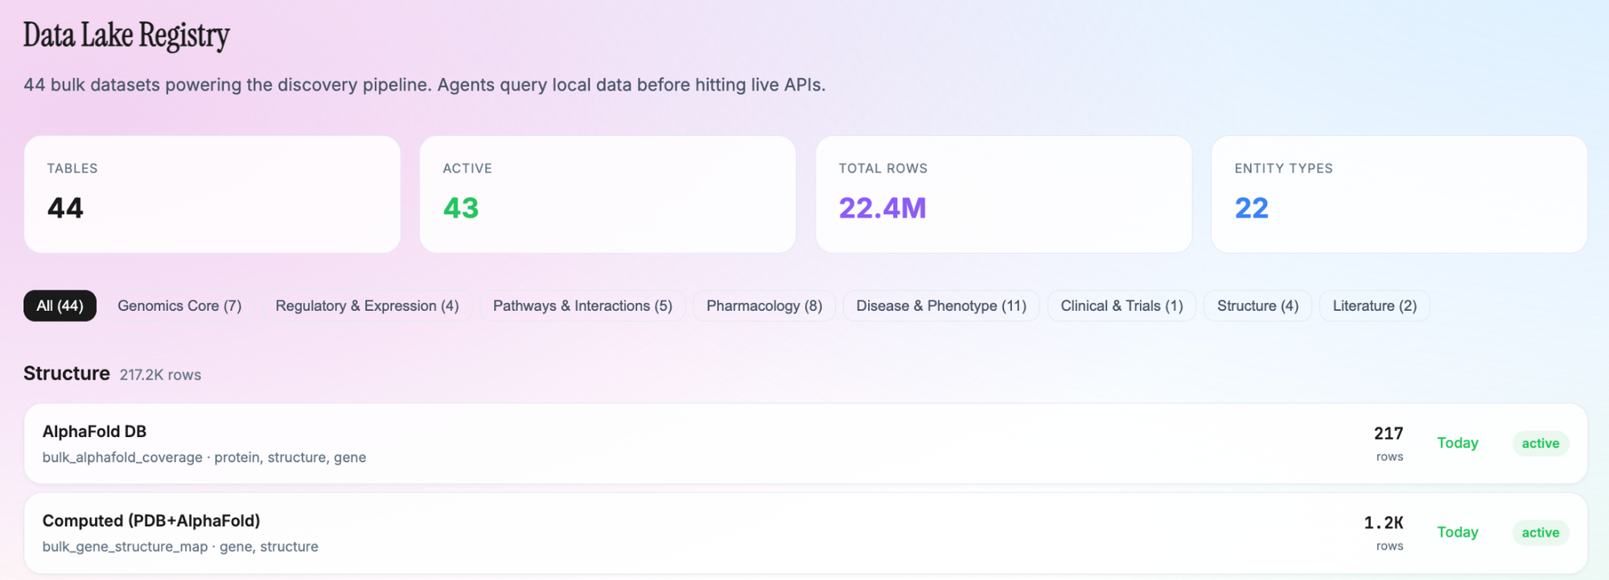Switch to Pathways & Interactions filter

(582, 306)
